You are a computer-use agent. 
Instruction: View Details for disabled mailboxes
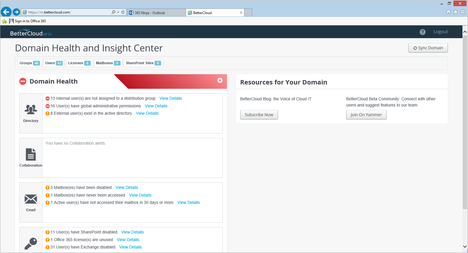[127, 188]
